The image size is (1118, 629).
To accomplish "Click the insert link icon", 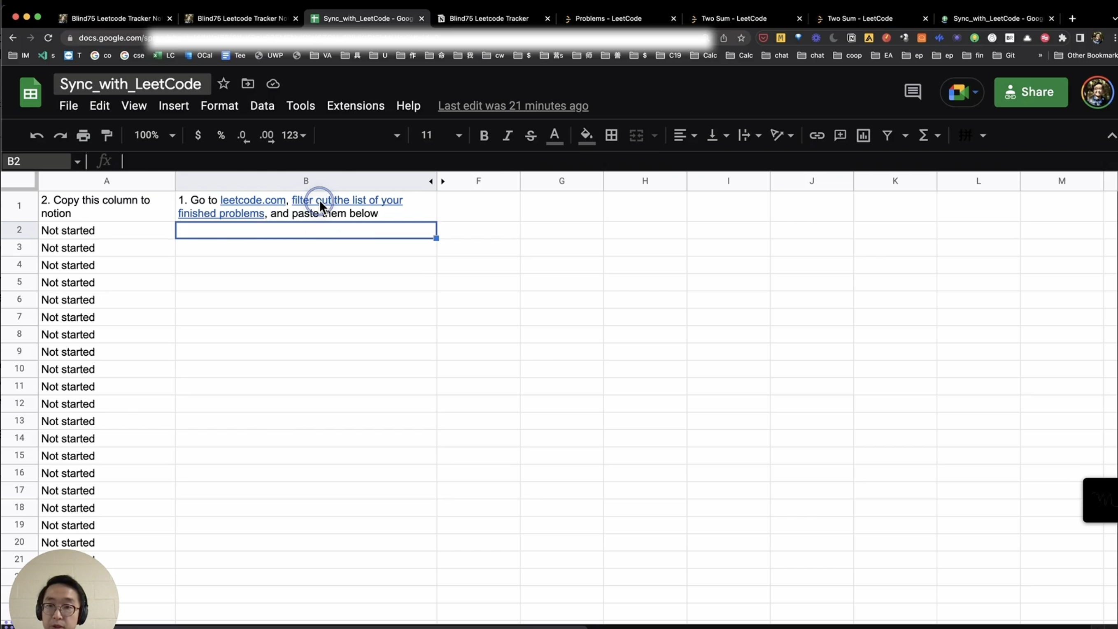I will pos(816,135).
